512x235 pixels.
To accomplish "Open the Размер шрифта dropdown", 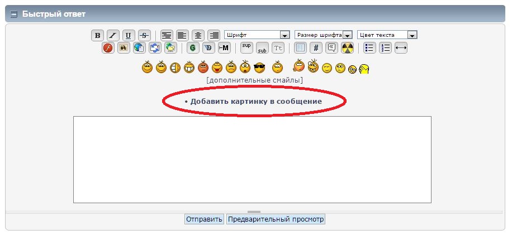I will pos(324,35).
